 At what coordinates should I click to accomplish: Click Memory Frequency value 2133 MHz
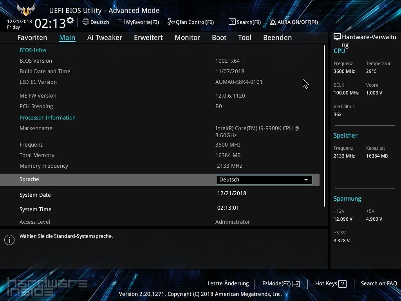coord(229,166)
